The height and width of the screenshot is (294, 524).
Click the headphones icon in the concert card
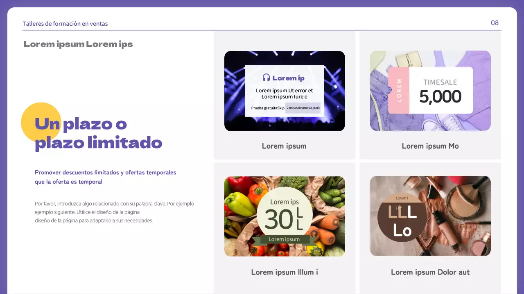[x=266, y=78]
